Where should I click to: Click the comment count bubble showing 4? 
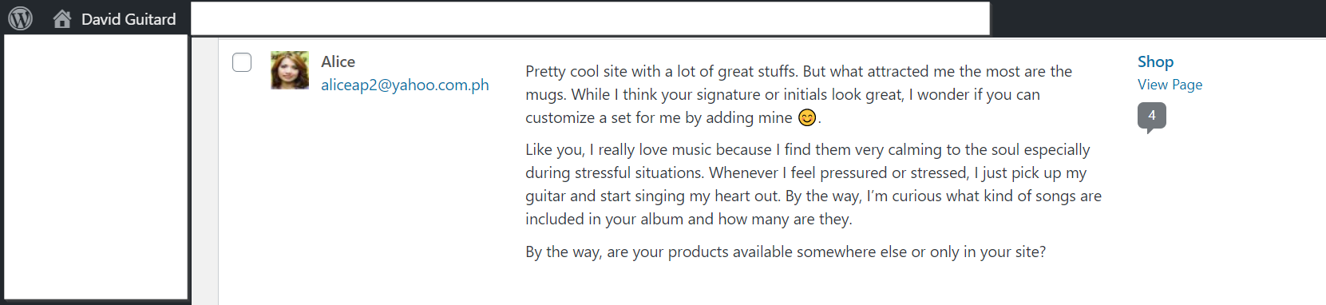click(1151, 117)
